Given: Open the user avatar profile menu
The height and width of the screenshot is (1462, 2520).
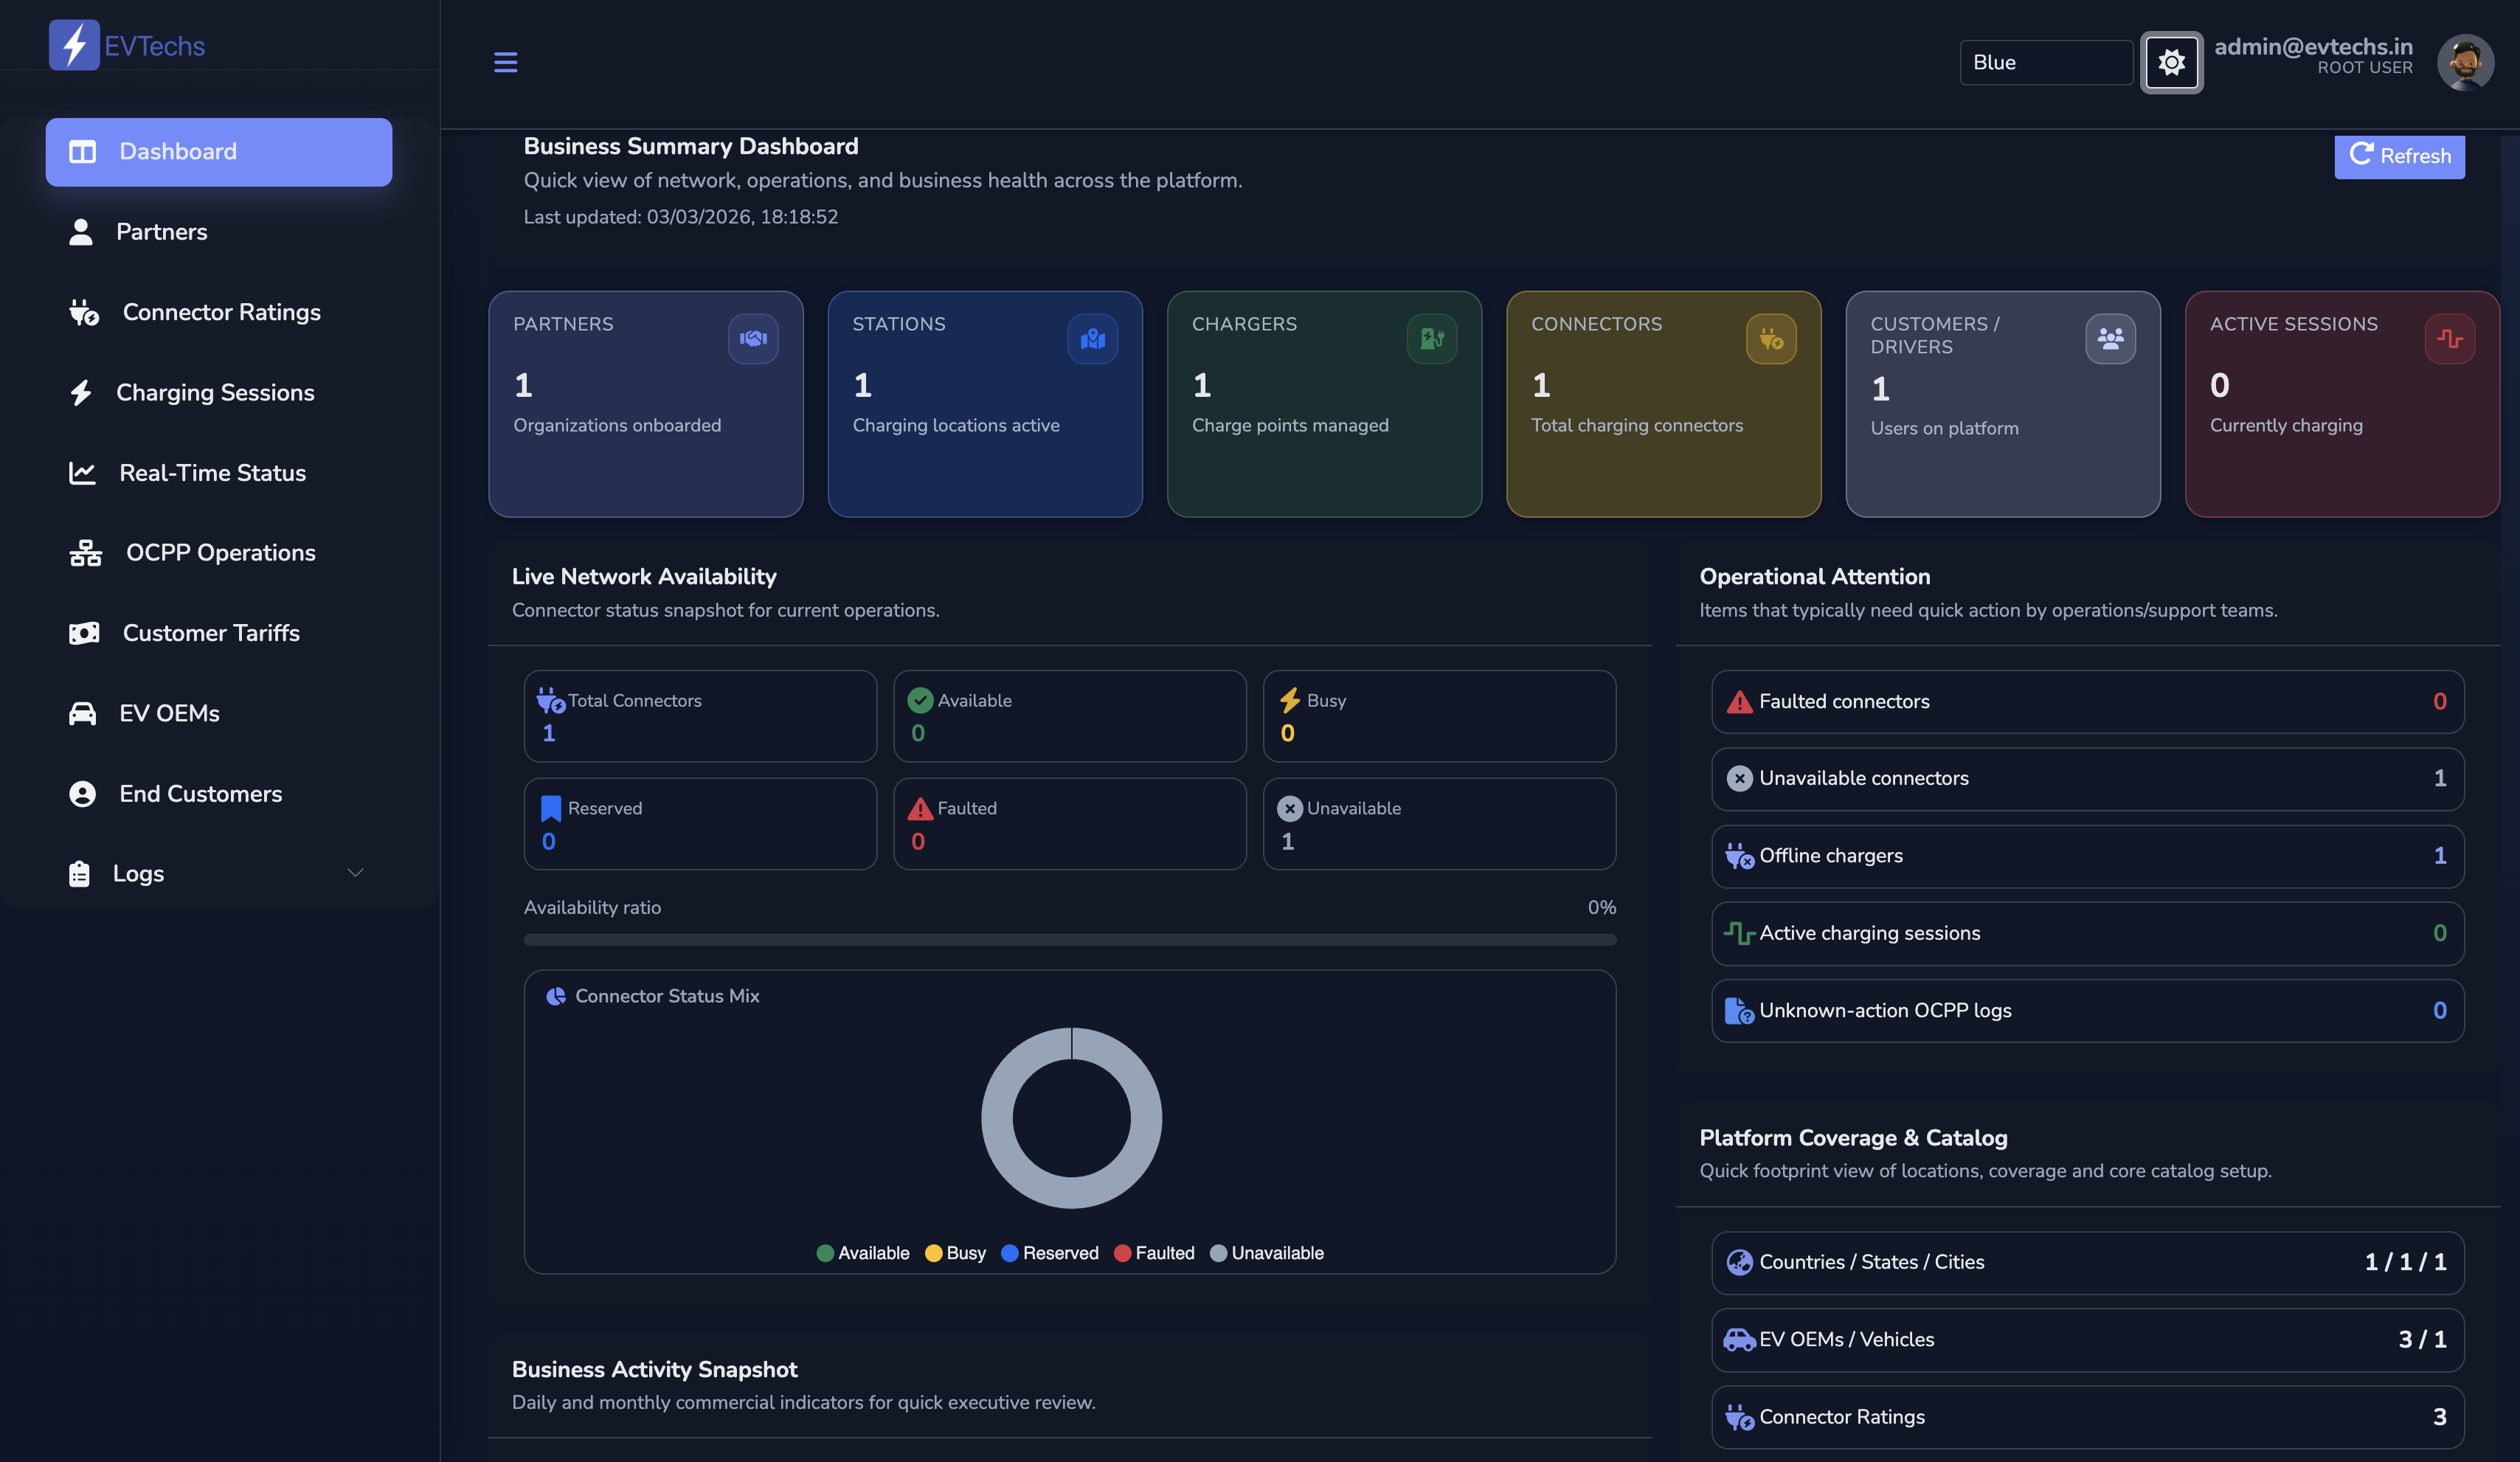Looking at the screenshot, I should coord(2466,62).
